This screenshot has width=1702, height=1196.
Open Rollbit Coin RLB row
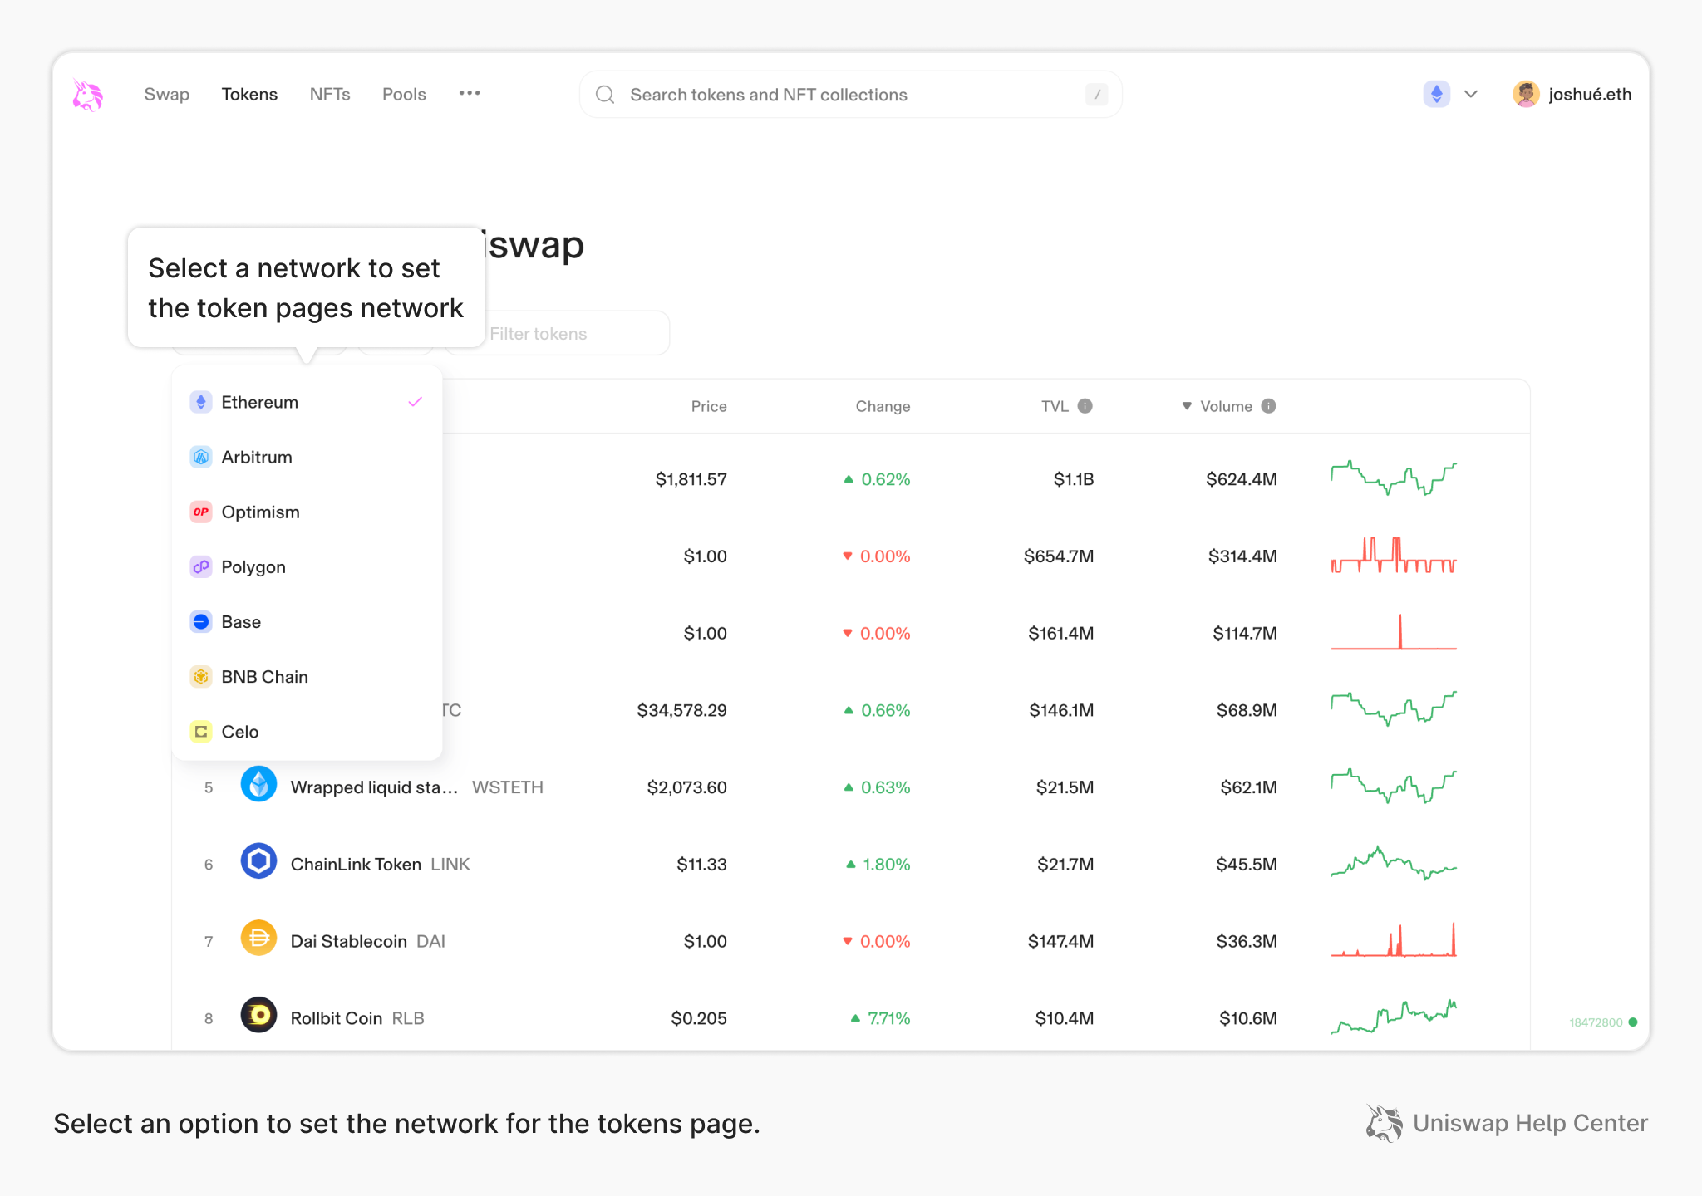850,1018
